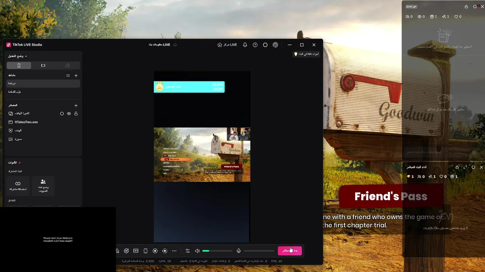
Task: Click the CPU 0.52% status readout
Action: [138, 261]
